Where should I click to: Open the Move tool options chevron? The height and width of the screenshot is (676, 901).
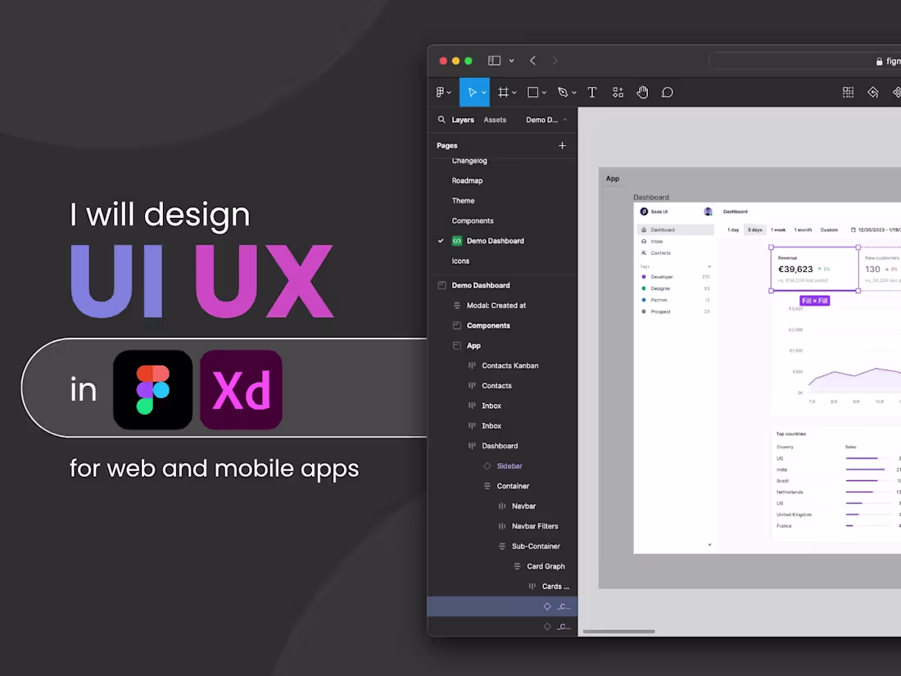[484, 93]
